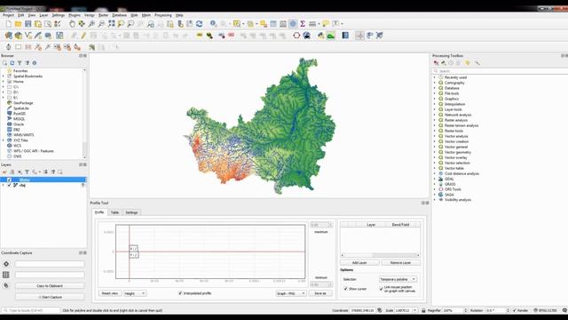Open the Height dropdown in Profile Tool
Screen dimensions: 568x320
pos(135,293)
